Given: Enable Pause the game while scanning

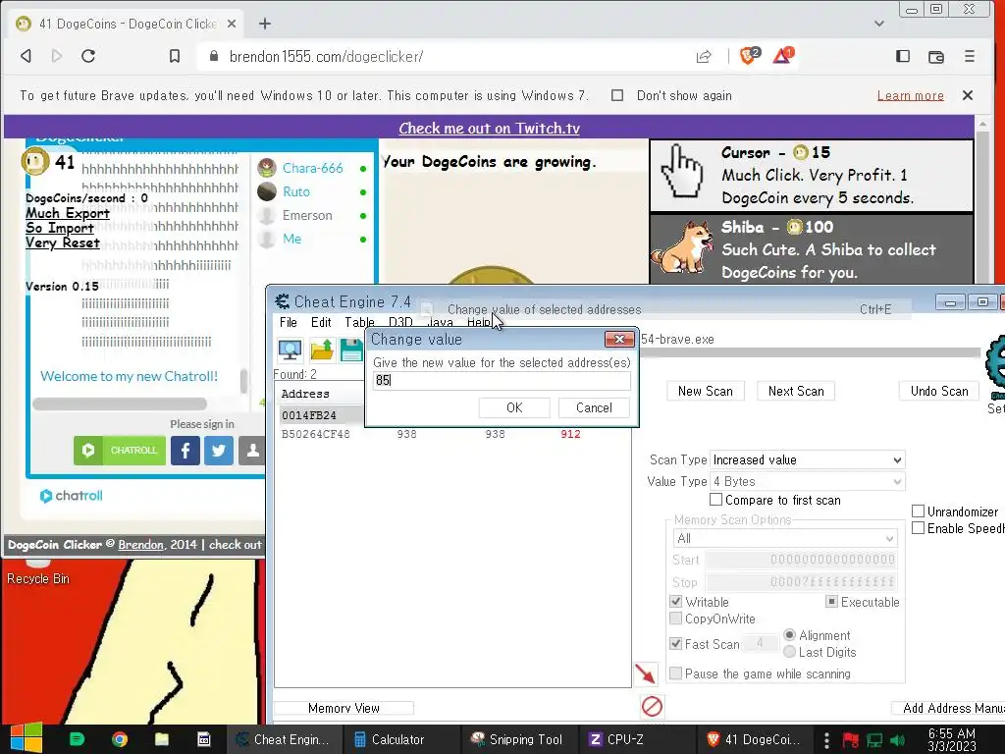Looking at the screenshot, I should [x=675, y=673].
